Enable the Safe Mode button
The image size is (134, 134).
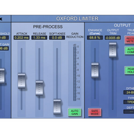(x=95, y=112)
